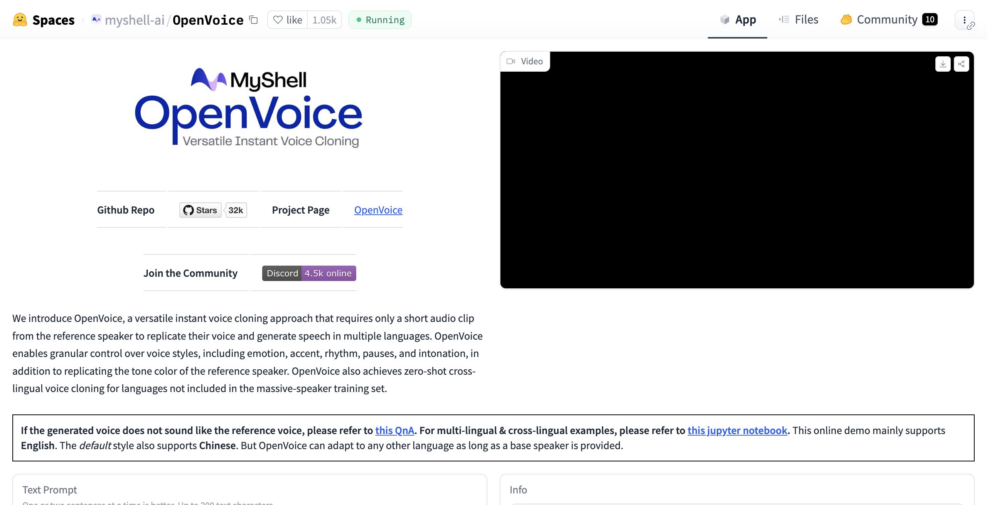Viewport: 987px width, 505px height.
Task: Click the 'Github Repo' table label
Action: tap(126, 210)
